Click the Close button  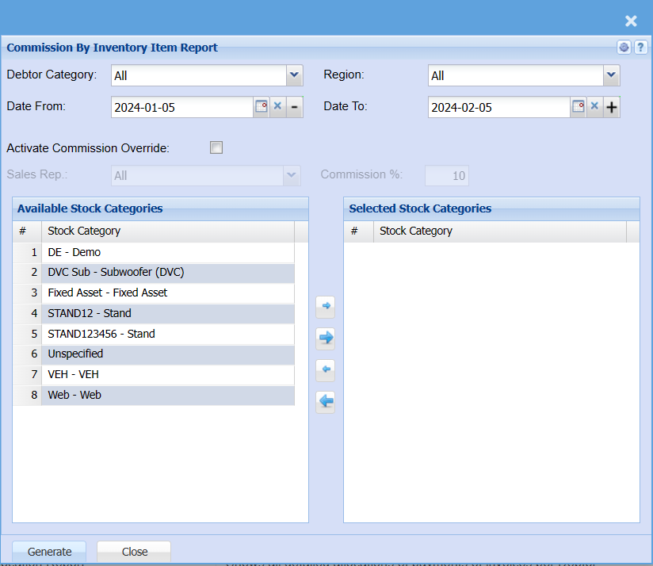(134, 552)
